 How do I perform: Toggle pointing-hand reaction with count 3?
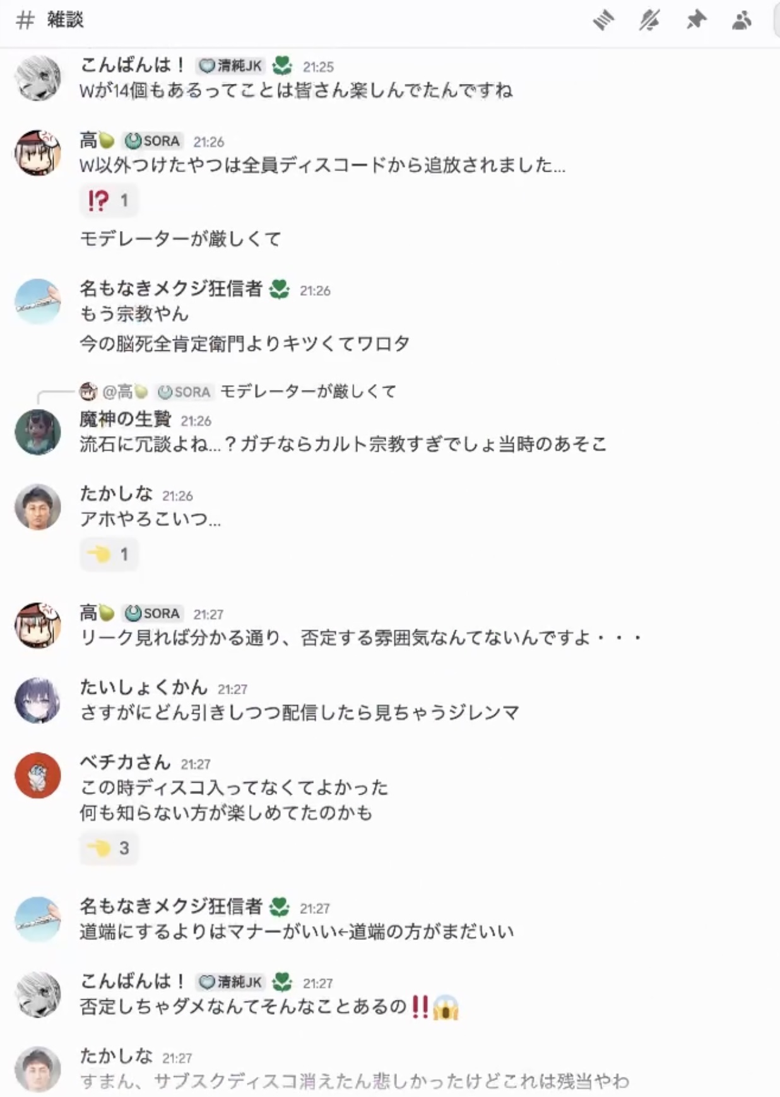coord(109,848)
